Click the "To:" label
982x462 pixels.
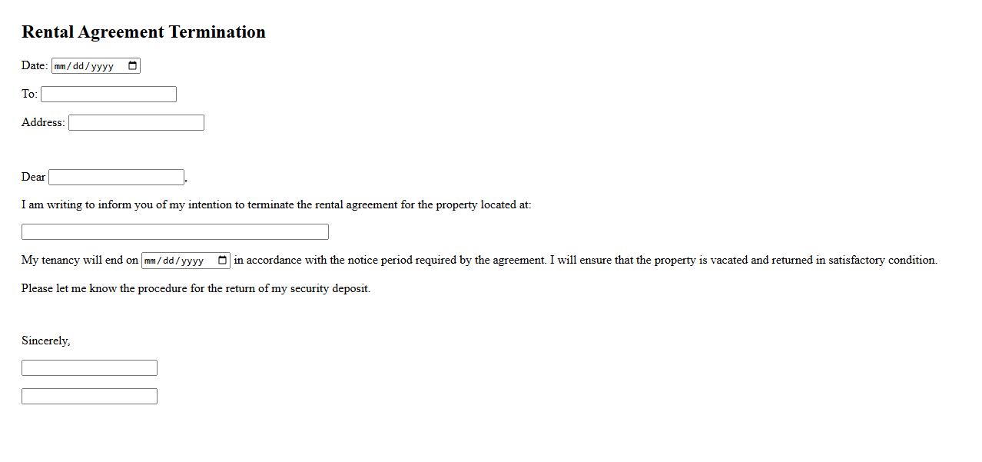(x=29, y=94)
